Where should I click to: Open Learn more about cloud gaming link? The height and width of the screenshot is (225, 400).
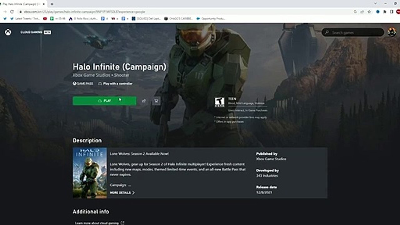[x=99, y=223]
